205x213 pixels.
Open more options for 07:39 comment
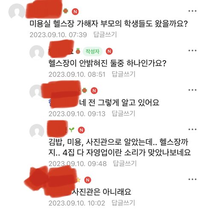192,11
